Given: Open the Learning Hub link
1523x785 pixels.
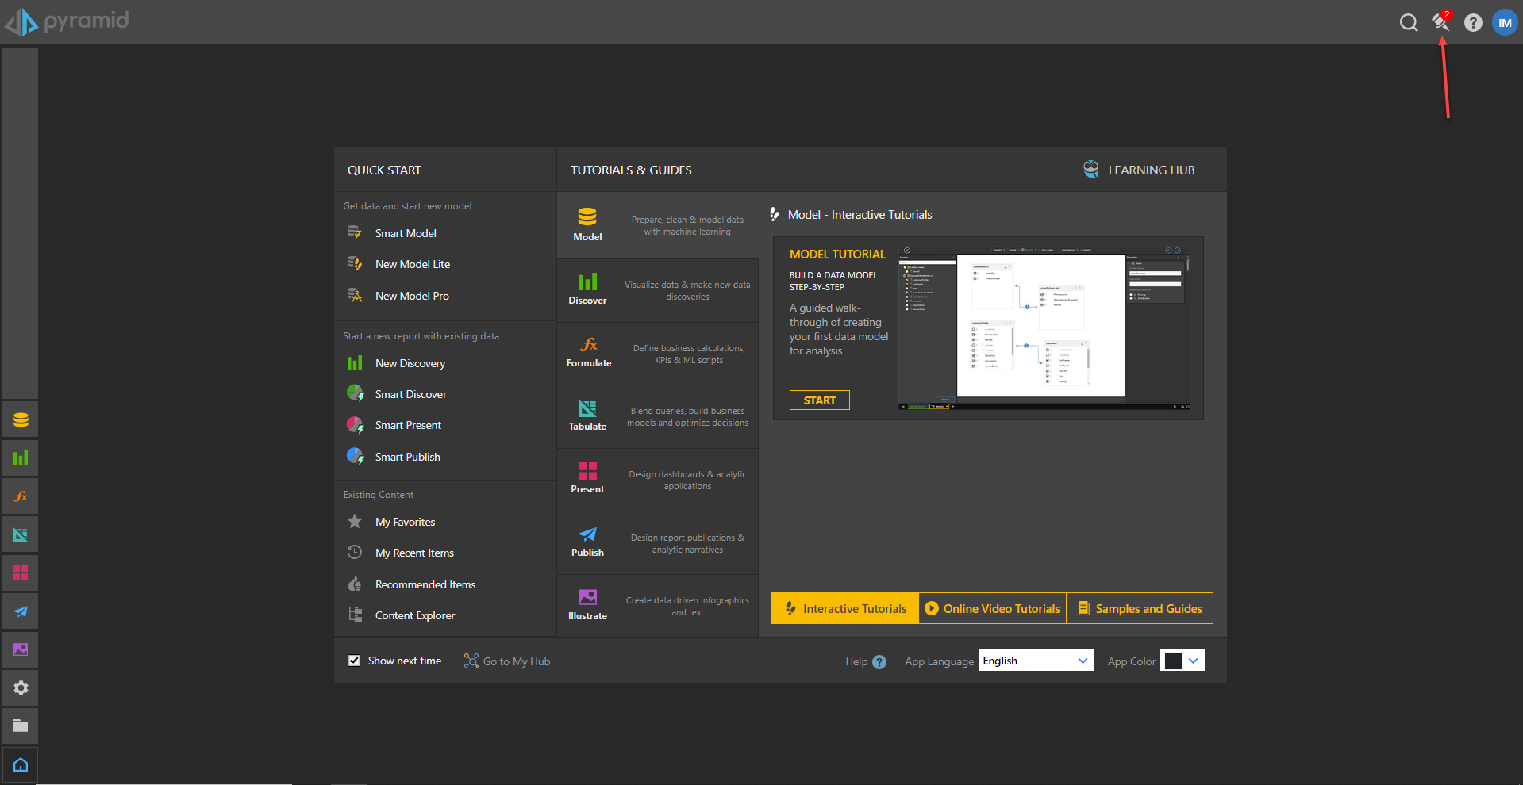Looking at the screenshot, I should [1151, 170].
